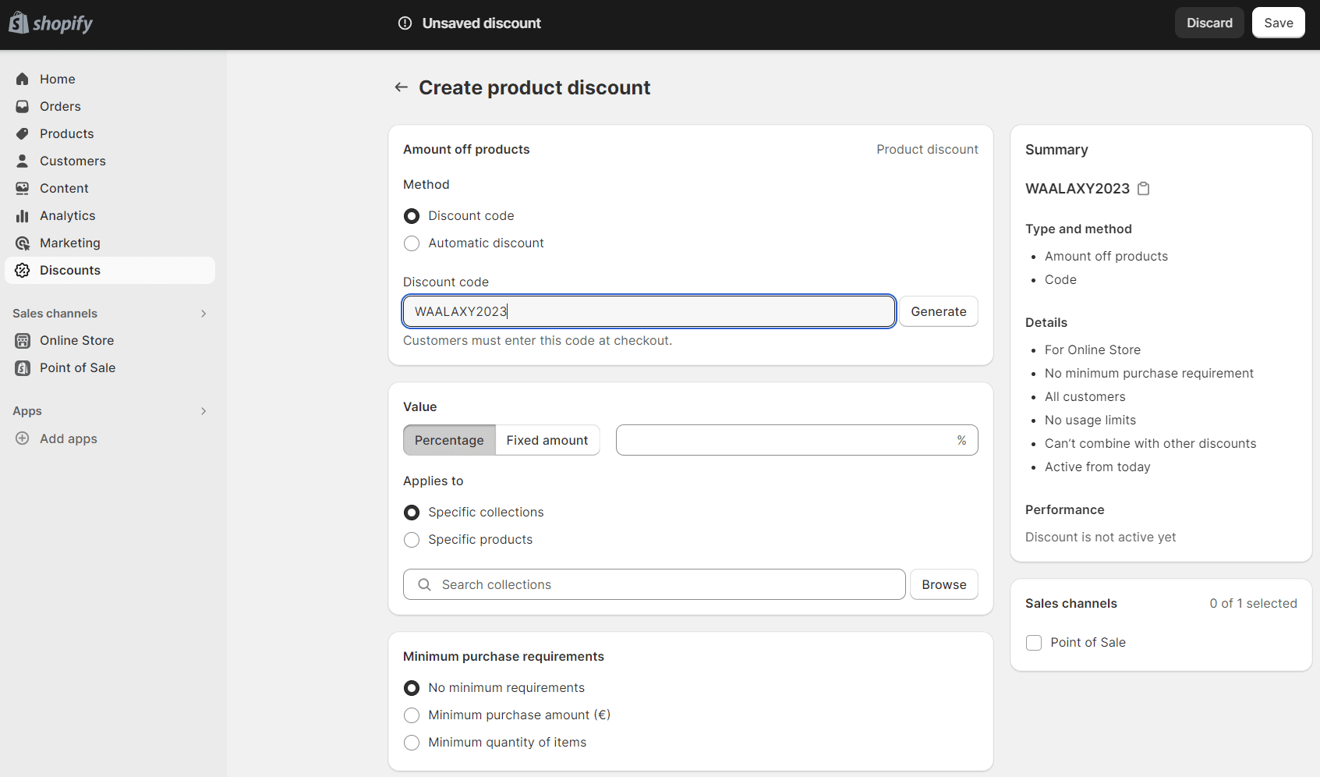
Task: Open the Online Store channel
Action: coord(110,340)
